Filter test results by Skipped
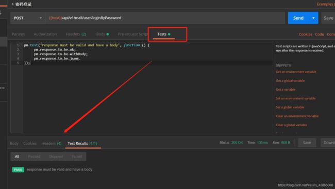The height and width of the screenshot is (189, 335). pos(56,157)
